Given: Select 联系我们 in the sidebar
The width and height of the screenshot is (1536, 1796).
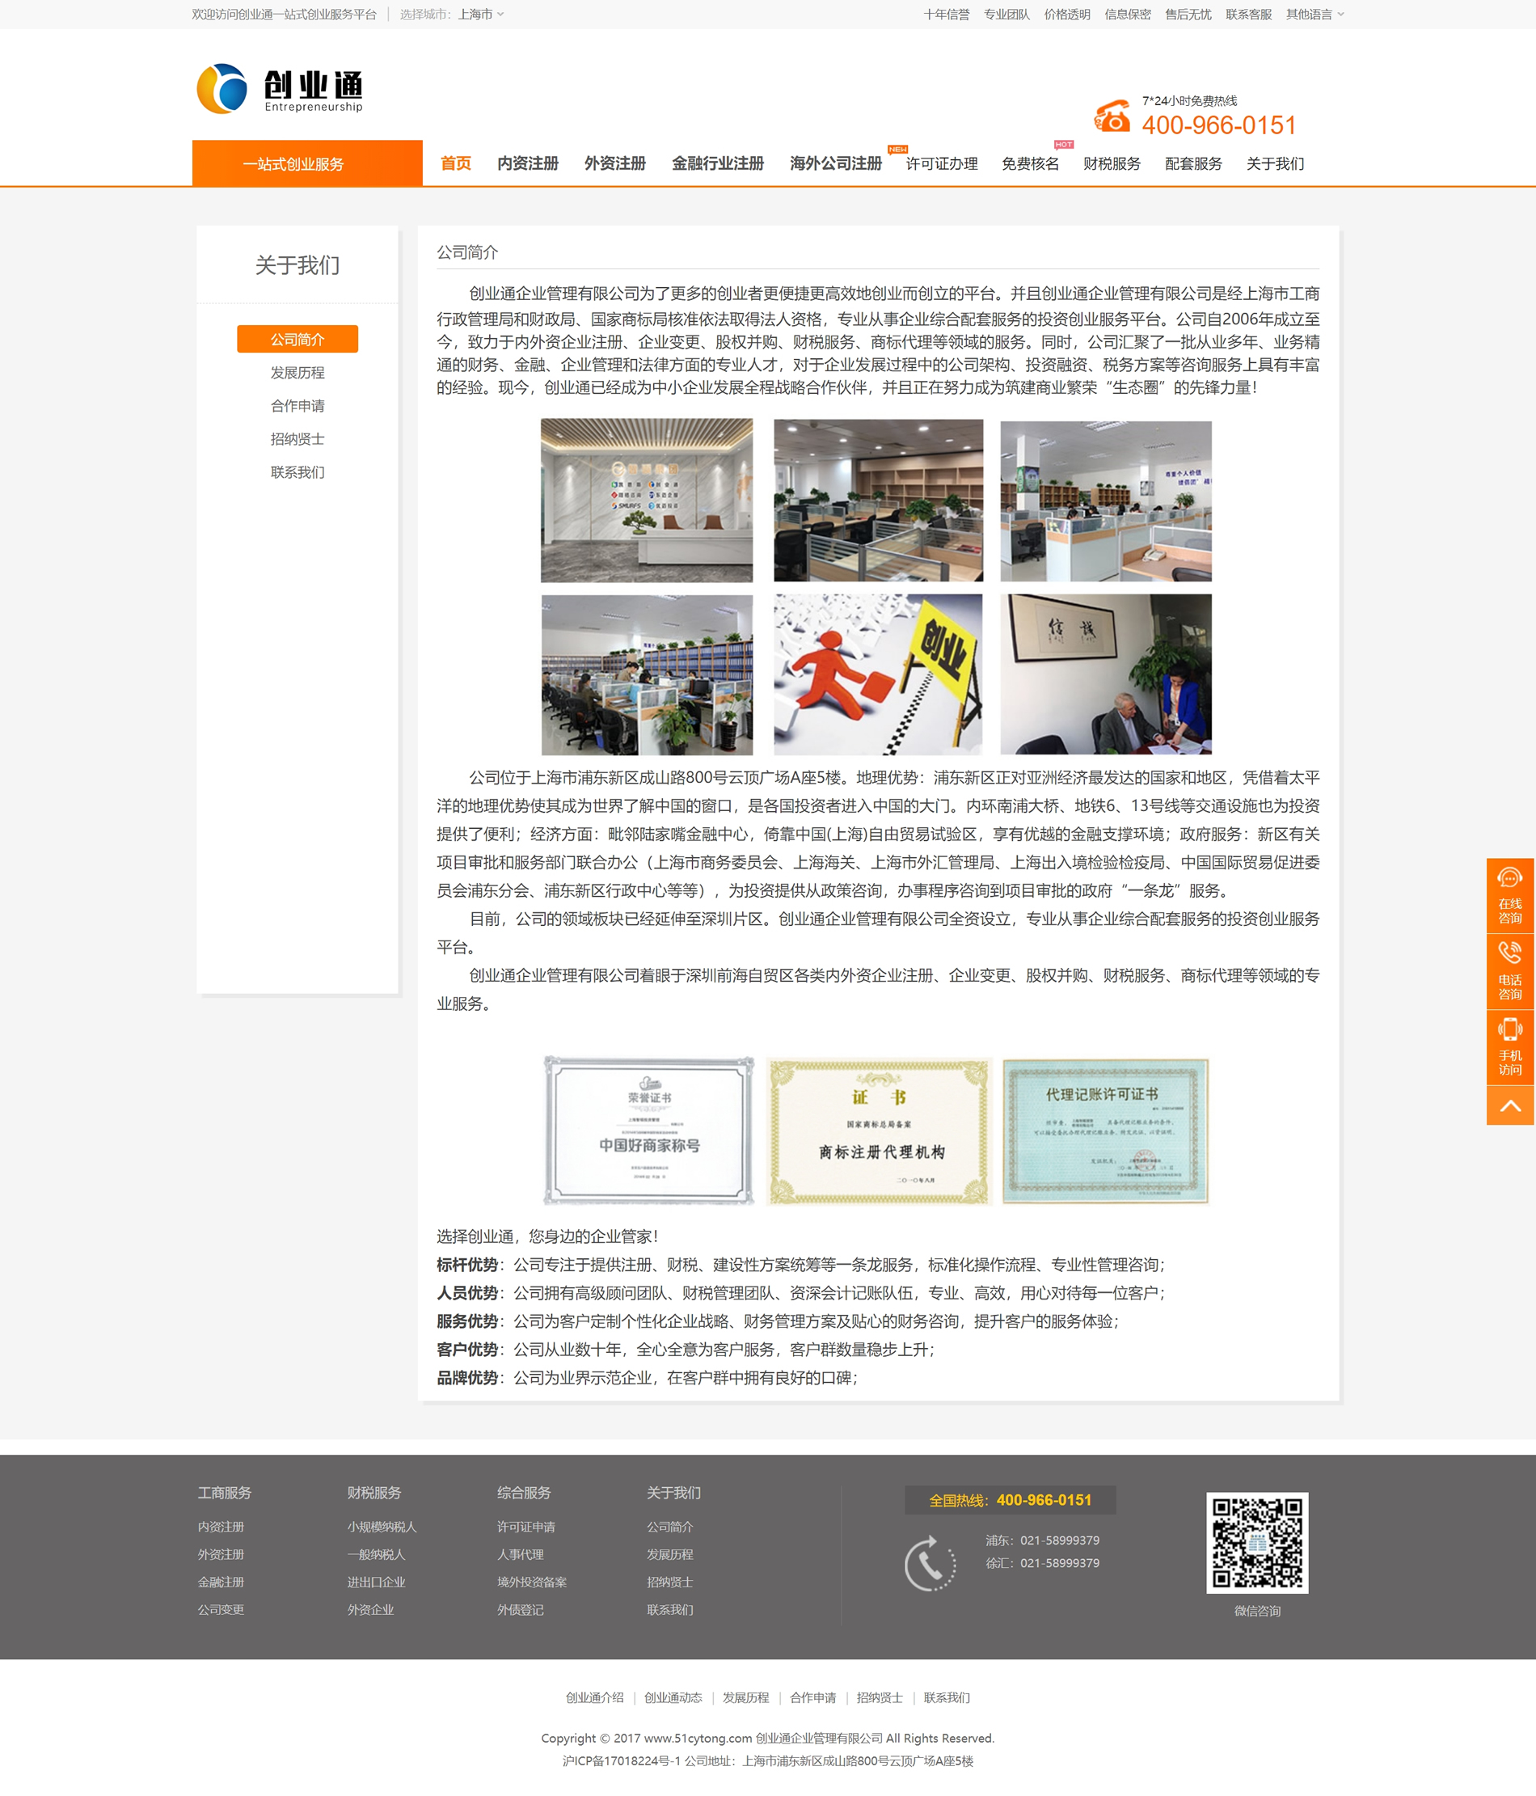Looking at the screenshot, I should point(297,472).
